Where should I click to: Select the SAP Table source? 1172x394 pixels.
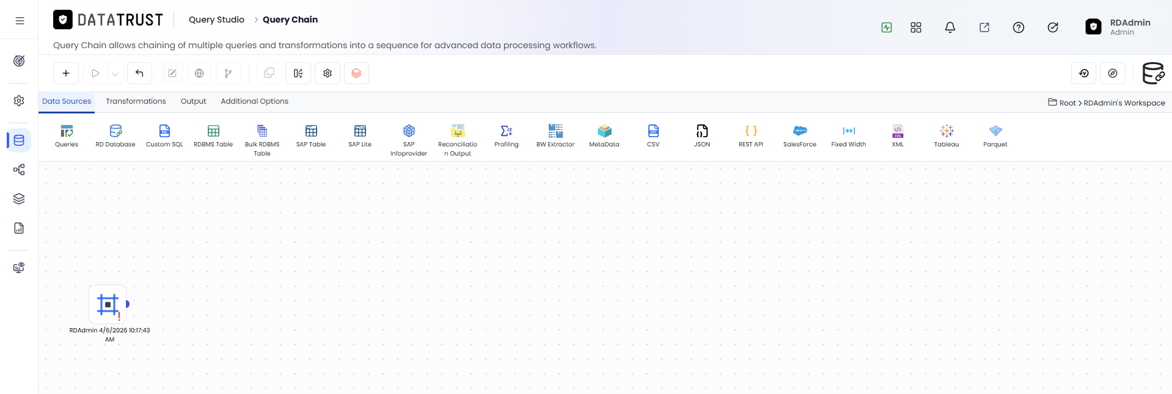pos(311,136)
